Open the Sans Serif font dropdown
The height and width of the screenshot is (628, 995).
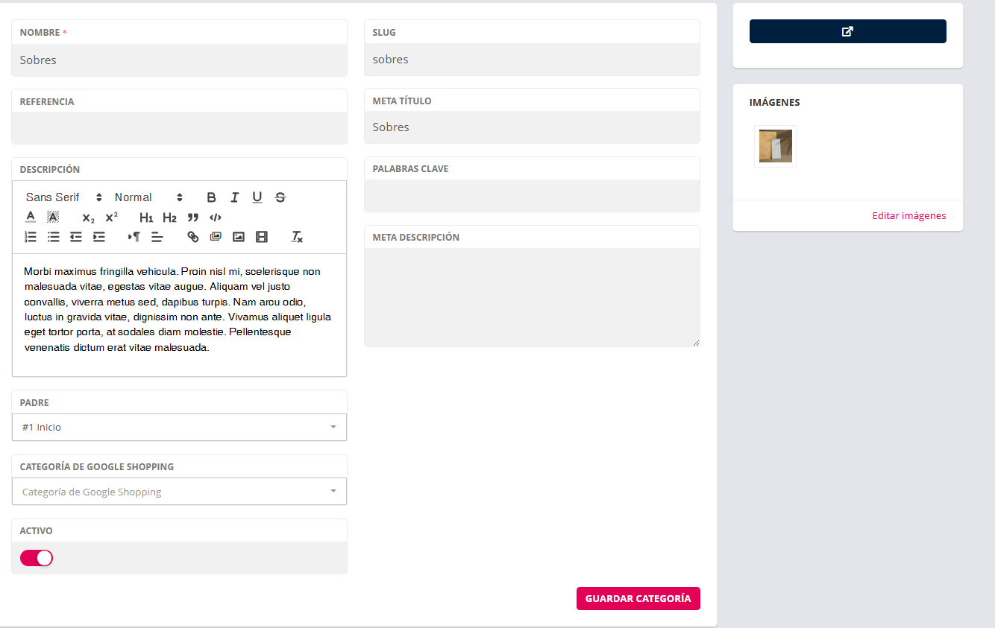63,197
